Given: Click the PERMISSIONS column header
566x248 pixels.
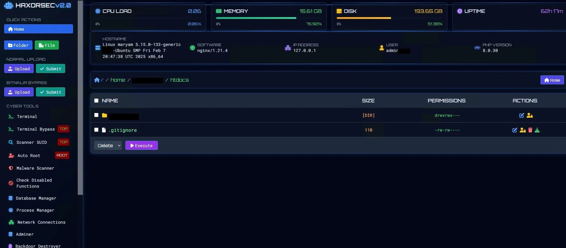Looking at the screenshot, I should pyautogui.click(x=447, y=101).
